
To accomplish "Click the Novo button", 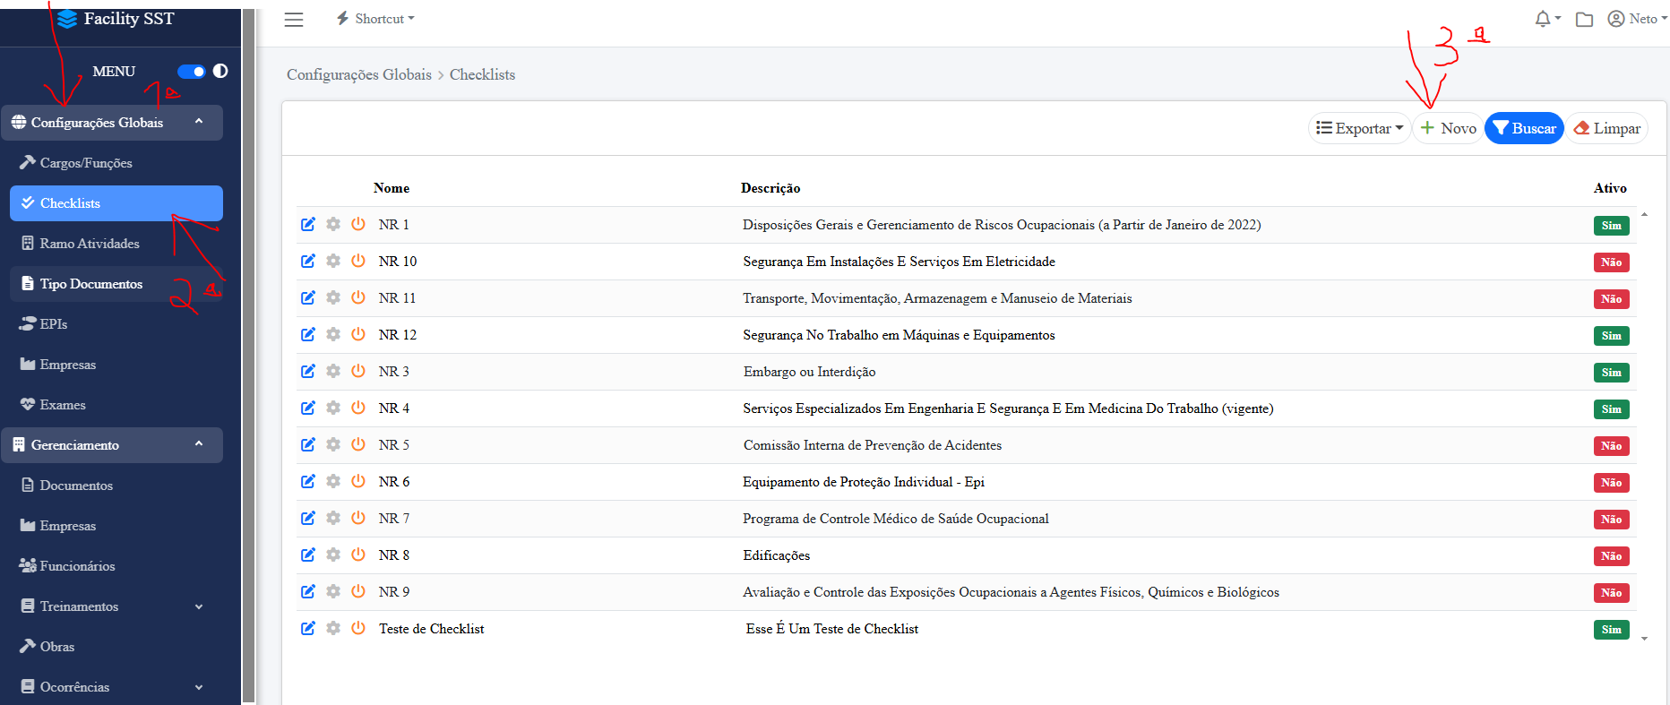I will click(x=1448, y=128).
